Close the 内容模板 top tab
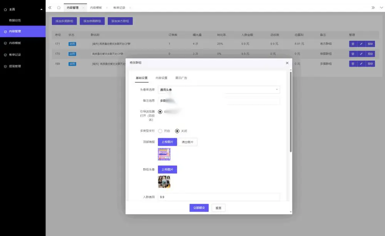This screenshot has width=385, height=236. coord(107,8)
